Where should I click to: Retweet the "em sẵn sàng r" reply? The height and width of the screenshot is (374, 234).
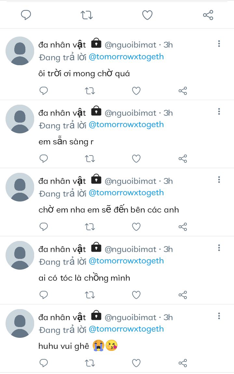90,159
